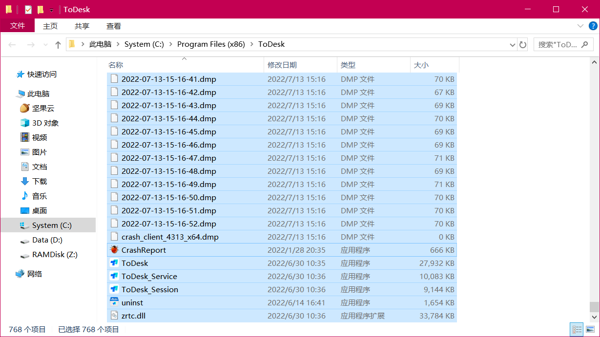Open Quick access (快速访问) in sidebar
This screenshot has width=600, height=337.
tap(37, 74)
